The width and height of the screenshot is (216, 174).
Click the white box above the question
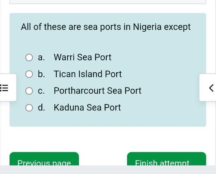(108, 2)
